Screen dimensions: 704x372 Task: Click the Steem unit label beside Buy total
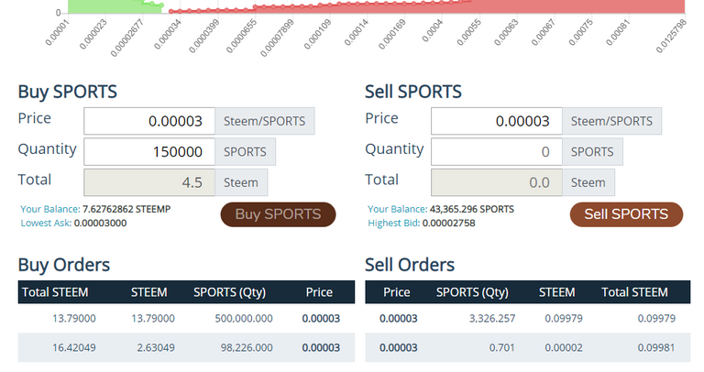[241, 182]
